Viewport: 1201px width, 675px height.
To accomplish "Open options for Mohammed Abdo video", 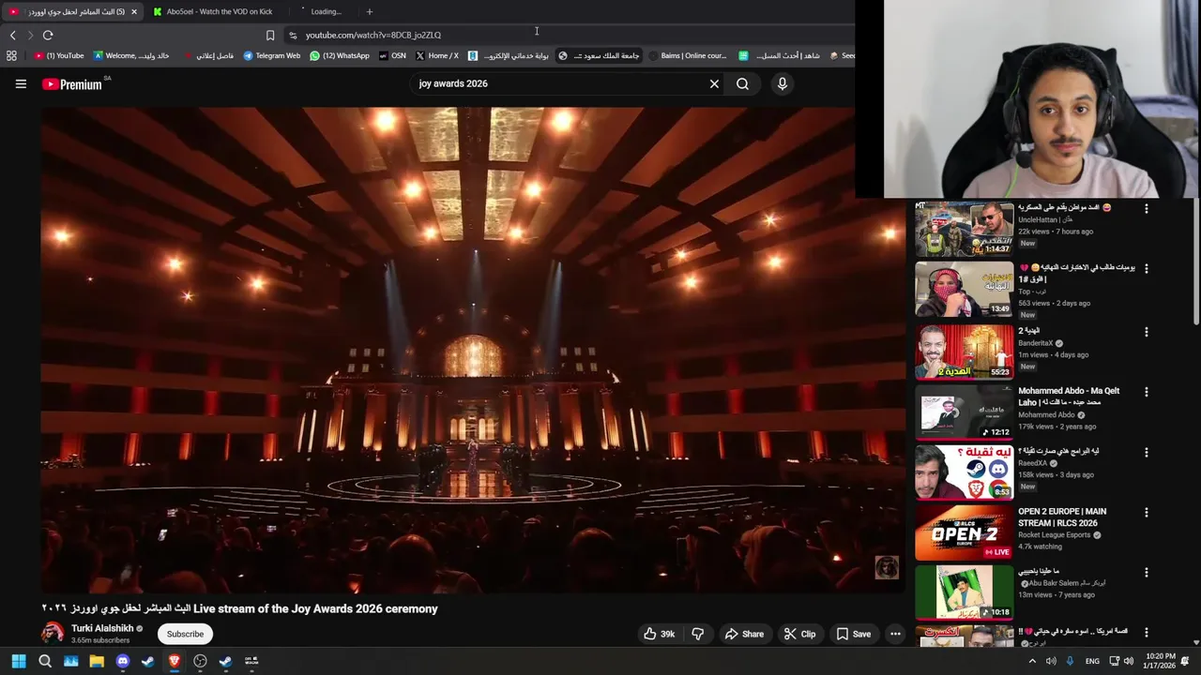I will (1146, 392).
